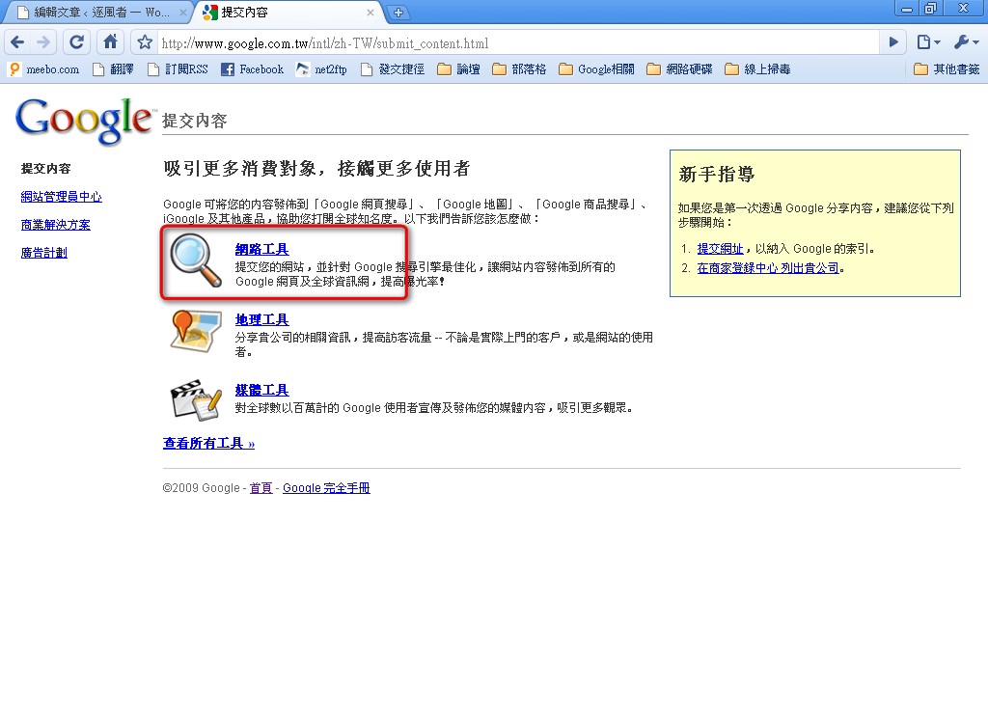Click the map pin local tools icon
This screenshot has height=712, width=988.
pos(196,331)
